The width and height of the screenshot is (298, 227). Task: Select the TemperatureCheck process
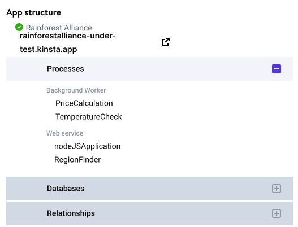[x=89, y=117]
